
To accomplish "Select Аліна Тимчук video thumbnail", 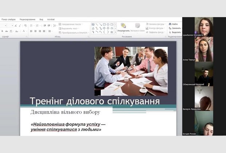I will coord(204,49).
